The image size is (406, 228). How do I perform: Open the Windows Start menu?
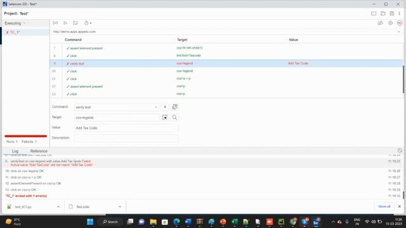pyautogui.click(x=90, y=222)
